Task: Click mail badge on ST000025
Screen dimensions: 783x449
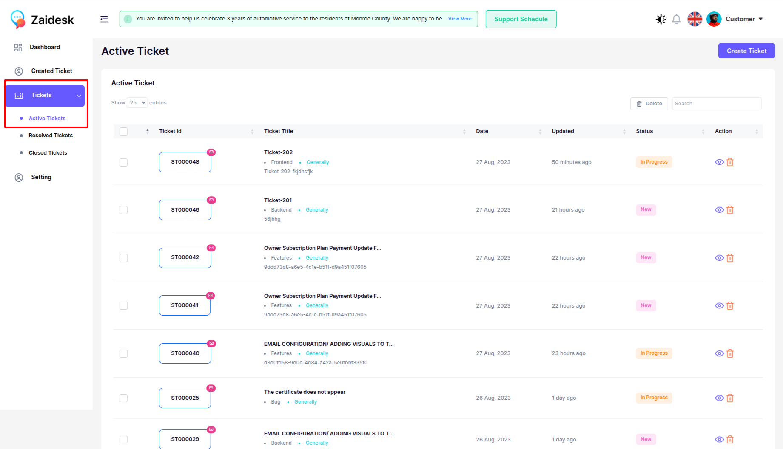Action: 211,388
